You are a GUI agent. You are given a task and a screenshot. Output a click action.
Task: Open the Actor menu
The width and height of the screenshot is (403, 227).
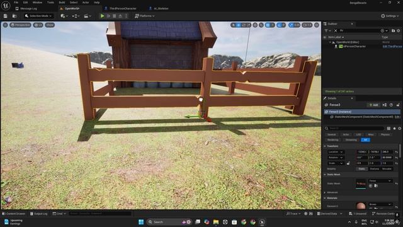86,3
